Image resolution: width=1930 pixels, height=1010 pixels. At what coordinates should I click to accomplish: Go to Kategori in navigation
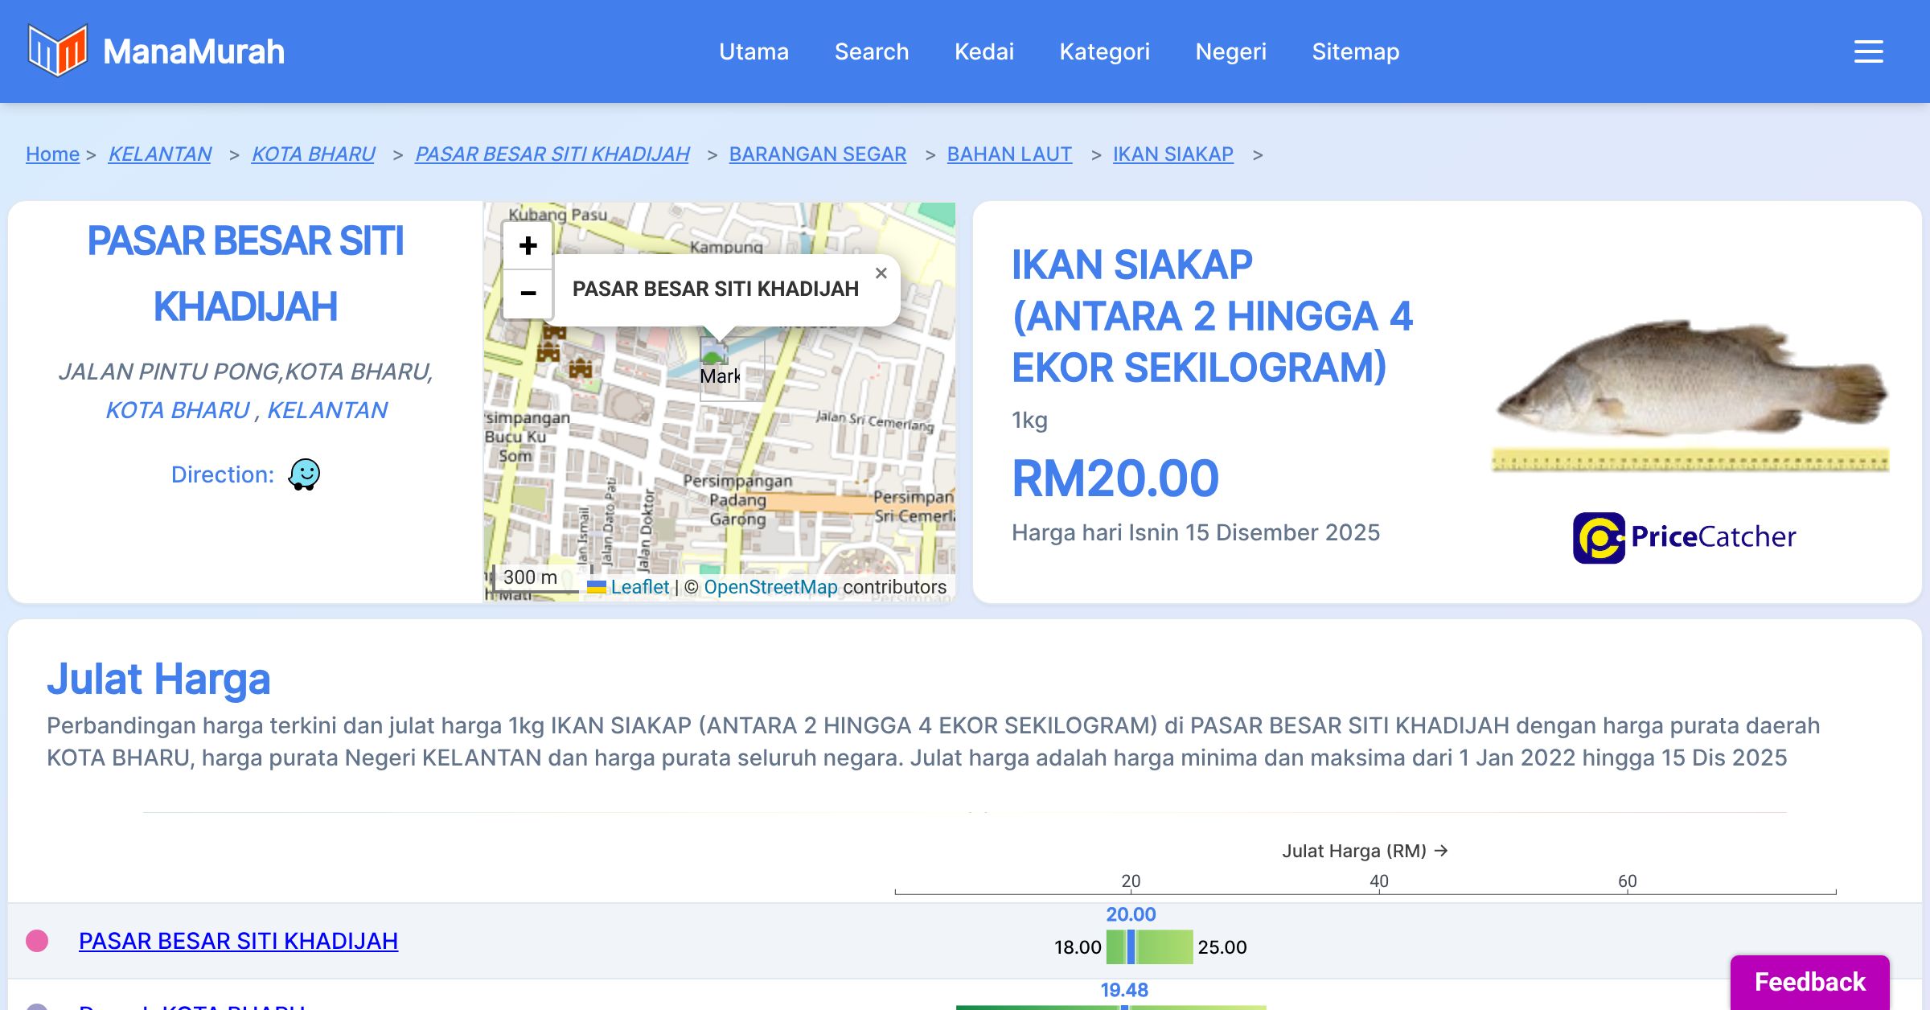(1104, 51)
